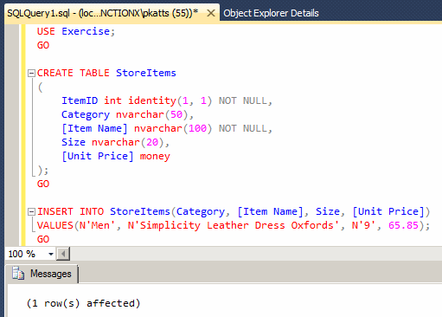442x317 pixels.
Task: Click nvarchar(20) data type
Action: 128,142
